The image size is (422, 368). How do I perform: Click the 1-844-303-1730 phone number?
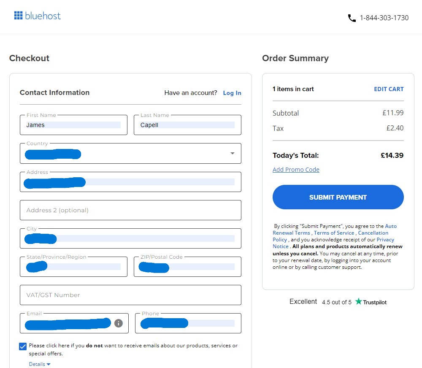(384, 18)
